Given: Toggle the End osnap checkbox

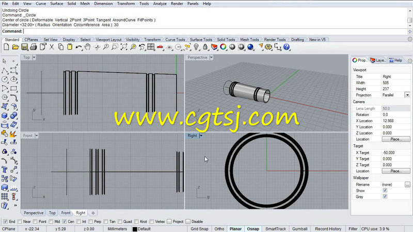Looking at the screenshot, I should click(x=5, y=222).
